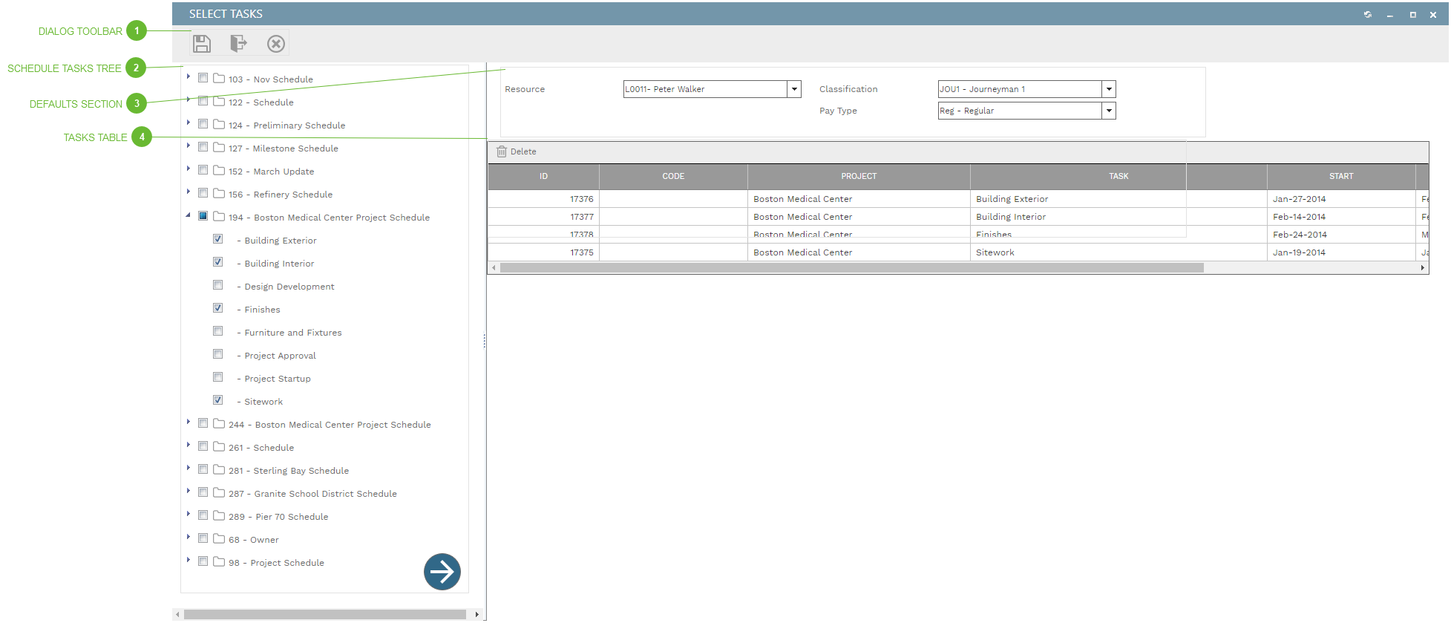Screen dimensions: 1451x623
Task: Check the 122 Schedule checkbox
Action: pyautogui.click(x=203, y=101)
